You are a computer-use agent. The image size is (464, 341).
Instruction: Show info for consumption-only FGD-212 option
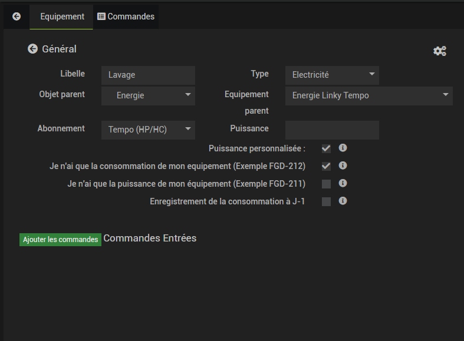point(343,165)
